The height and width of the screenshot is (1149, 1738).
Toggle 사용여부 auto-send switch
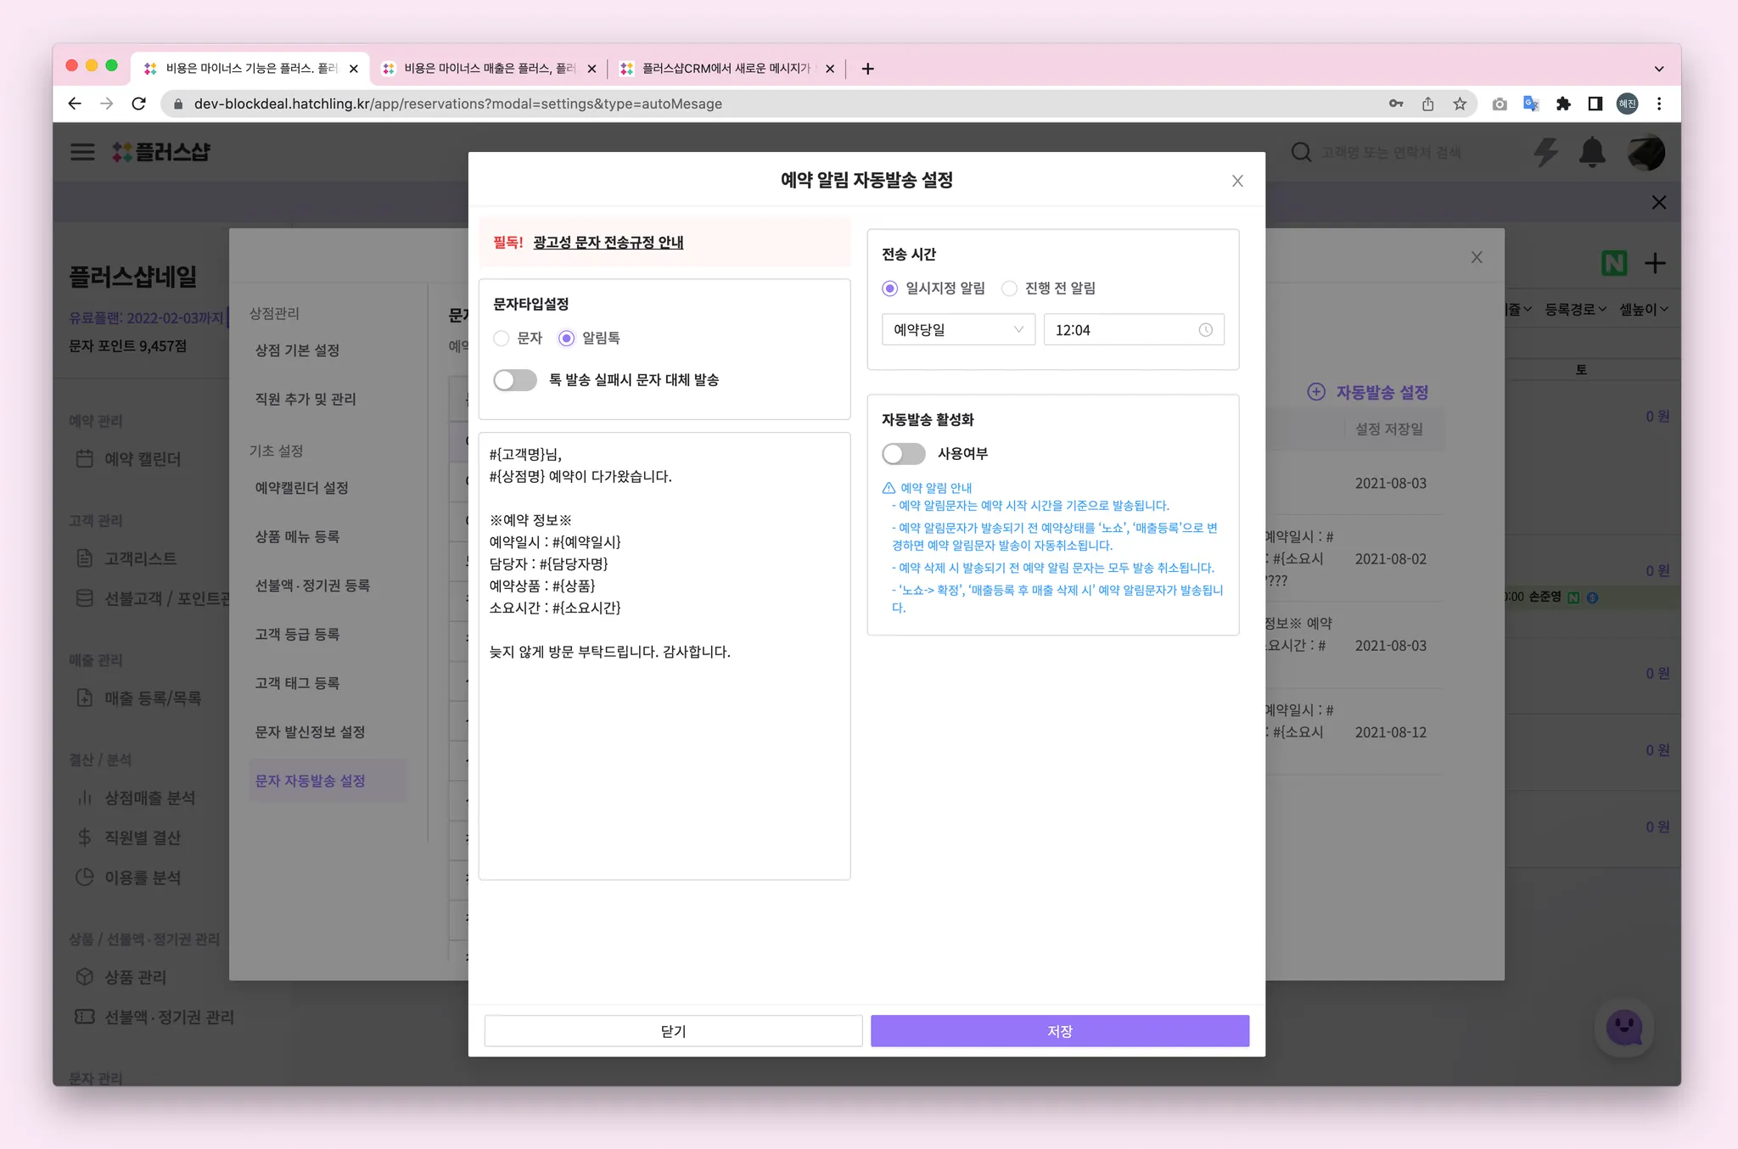coord(903,454)
